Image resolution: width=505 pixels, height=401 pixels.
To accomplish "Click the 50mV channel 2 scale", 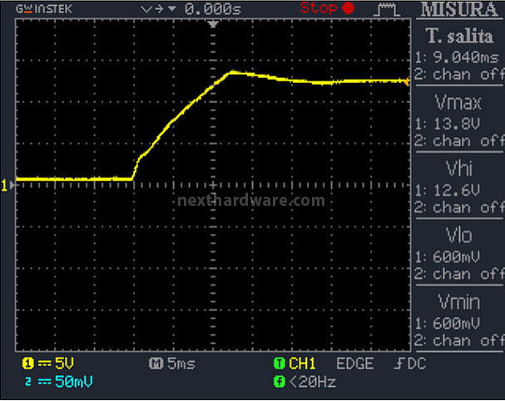I will [74, 381].
